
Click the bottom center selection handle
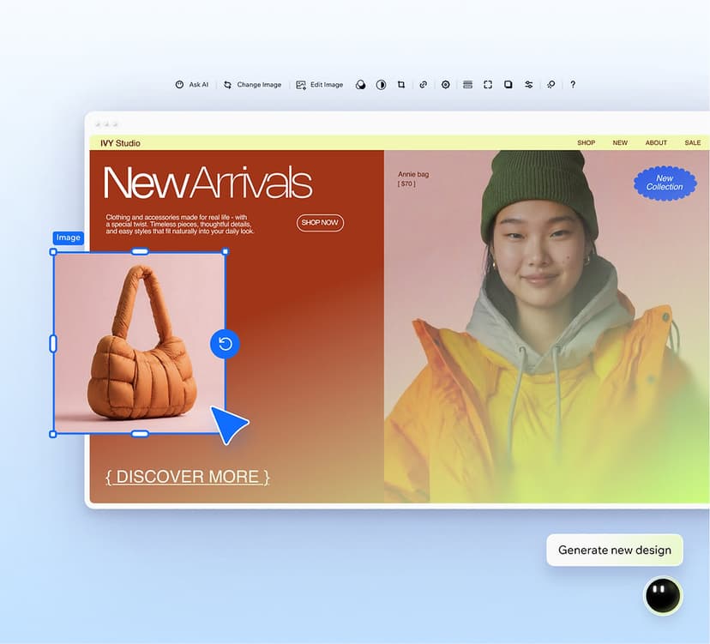[x=140, y=434]
